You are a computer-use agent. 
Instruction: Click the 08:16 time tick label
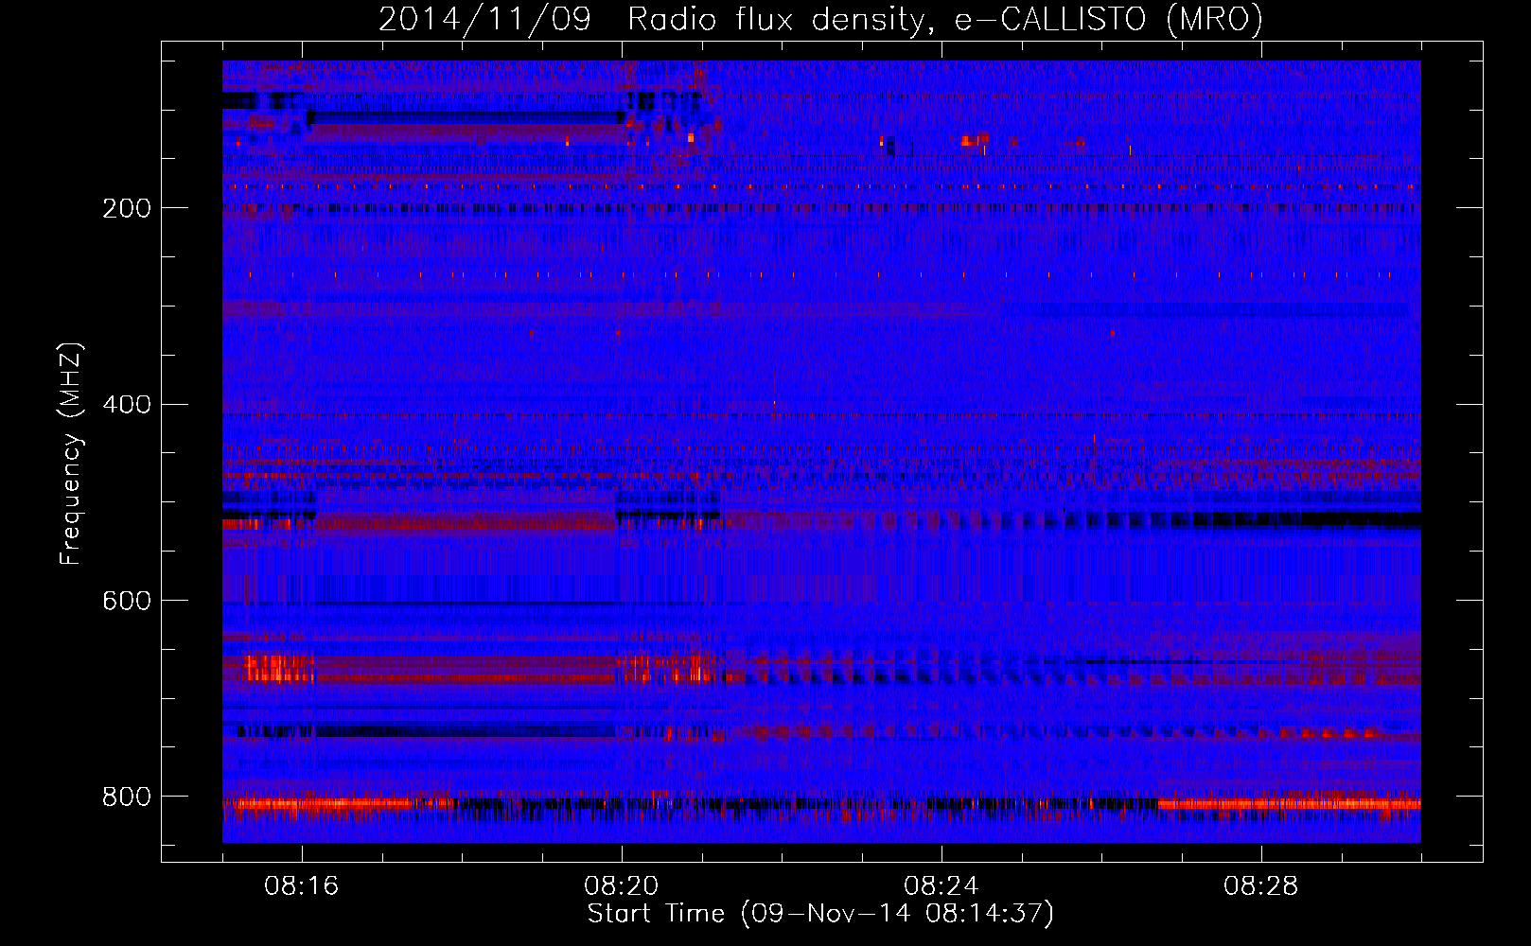(302, 886)
